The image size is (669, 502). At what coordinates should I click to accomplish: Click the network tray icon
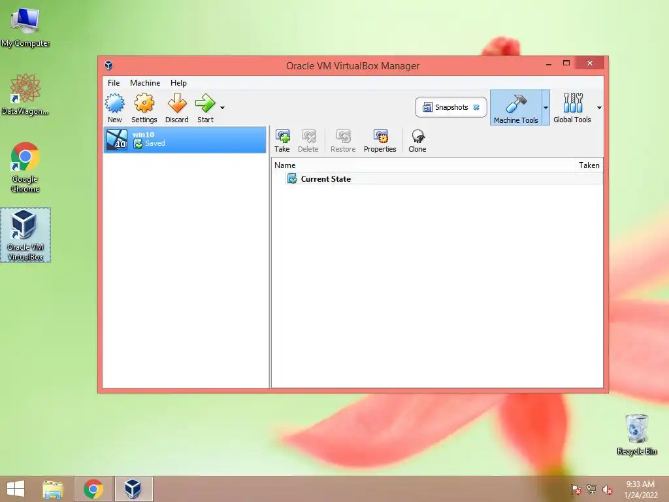coord(592,490)
